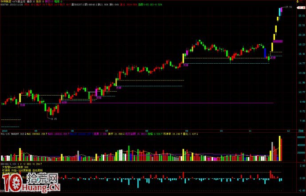Click the MA5 volume average value
The image size is (306, 196).
(36, 134)
